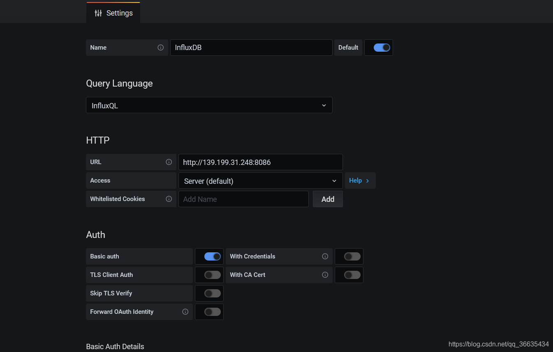Viewport: 553px width, 352px height.
Task: Open the Access Server (default) dropdown
Action: [x=260, y=181]
